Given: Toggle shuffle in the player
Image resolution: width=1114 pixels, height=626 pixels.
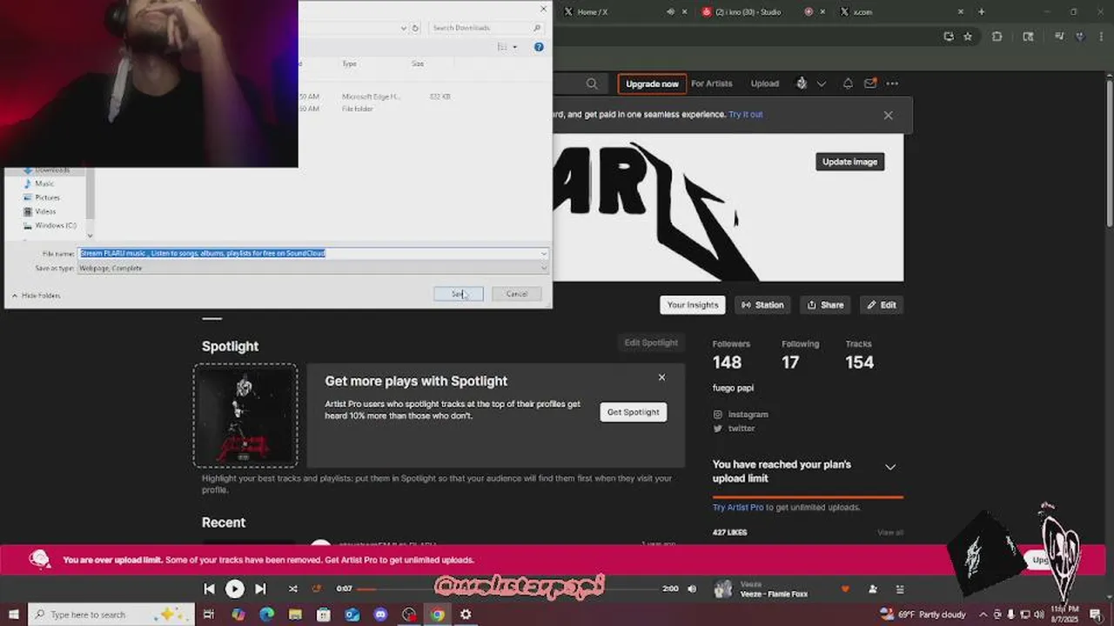Looking at the screenshot, I should (292, 589).
